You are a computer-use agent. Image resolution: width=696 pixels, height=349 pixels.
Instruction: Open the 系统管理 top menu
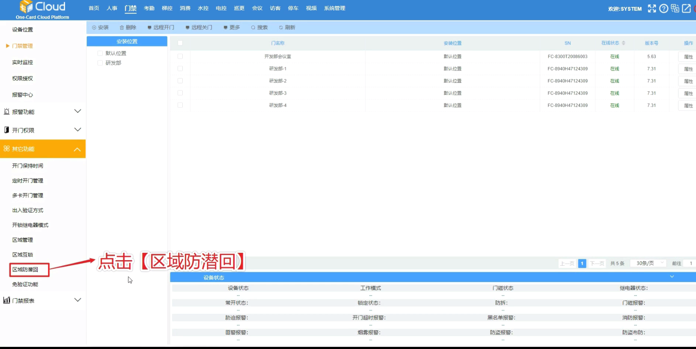coord(334,8)
